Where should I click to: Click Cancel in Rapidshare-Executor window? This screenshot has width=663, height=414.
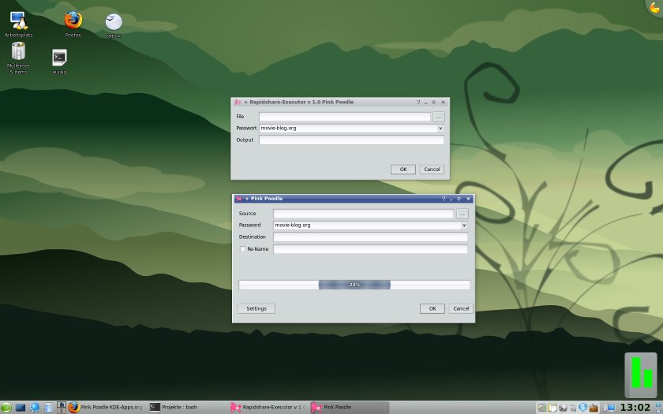pos(432,170)
